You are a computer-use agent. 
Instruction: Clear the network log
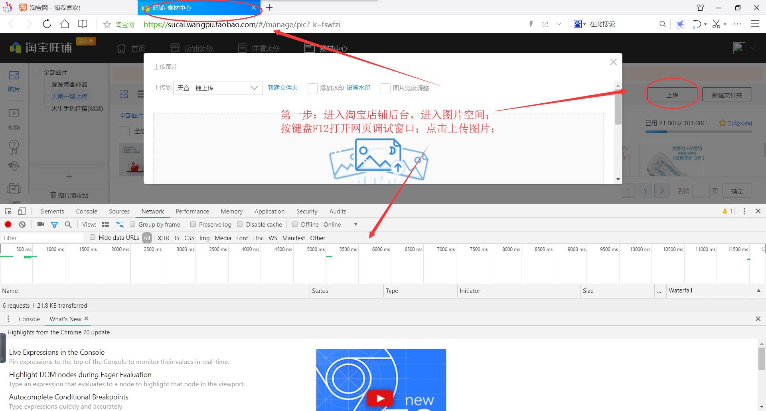(x=22, y=225)
